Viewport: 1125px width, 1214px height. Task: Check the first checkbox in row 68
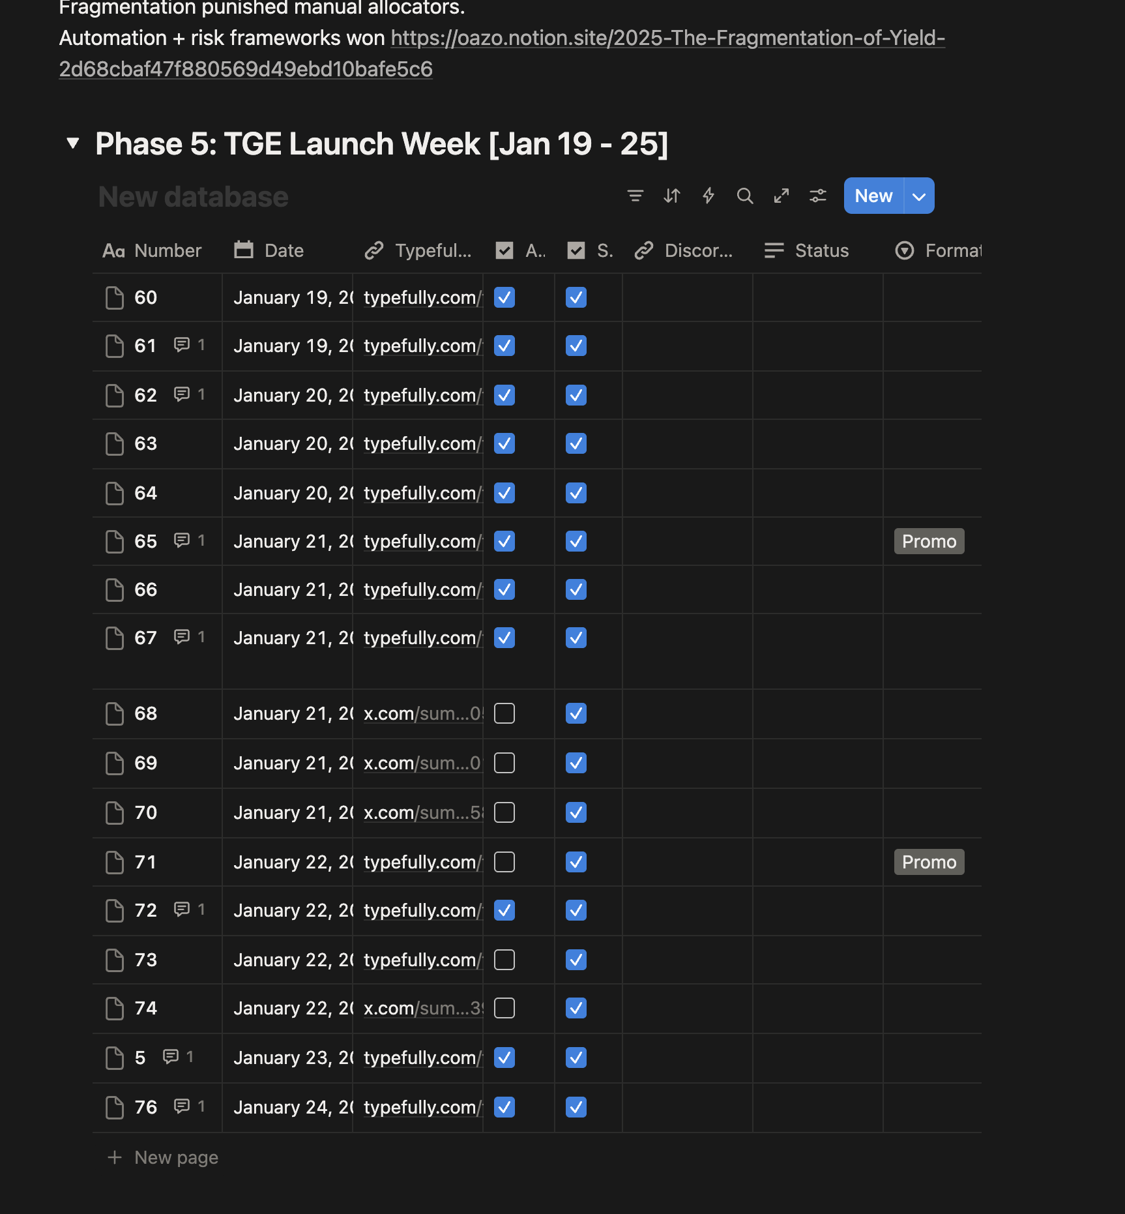tap(504, 713)
